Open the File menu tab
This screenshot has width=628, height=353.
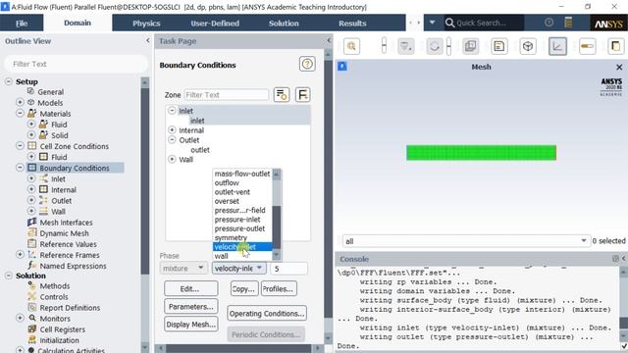pos(22,24)
